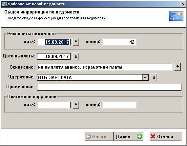Click the title bar application icon
Image resolution: width=187 pixels, height=146 pixels.
[x=4, y=4]
